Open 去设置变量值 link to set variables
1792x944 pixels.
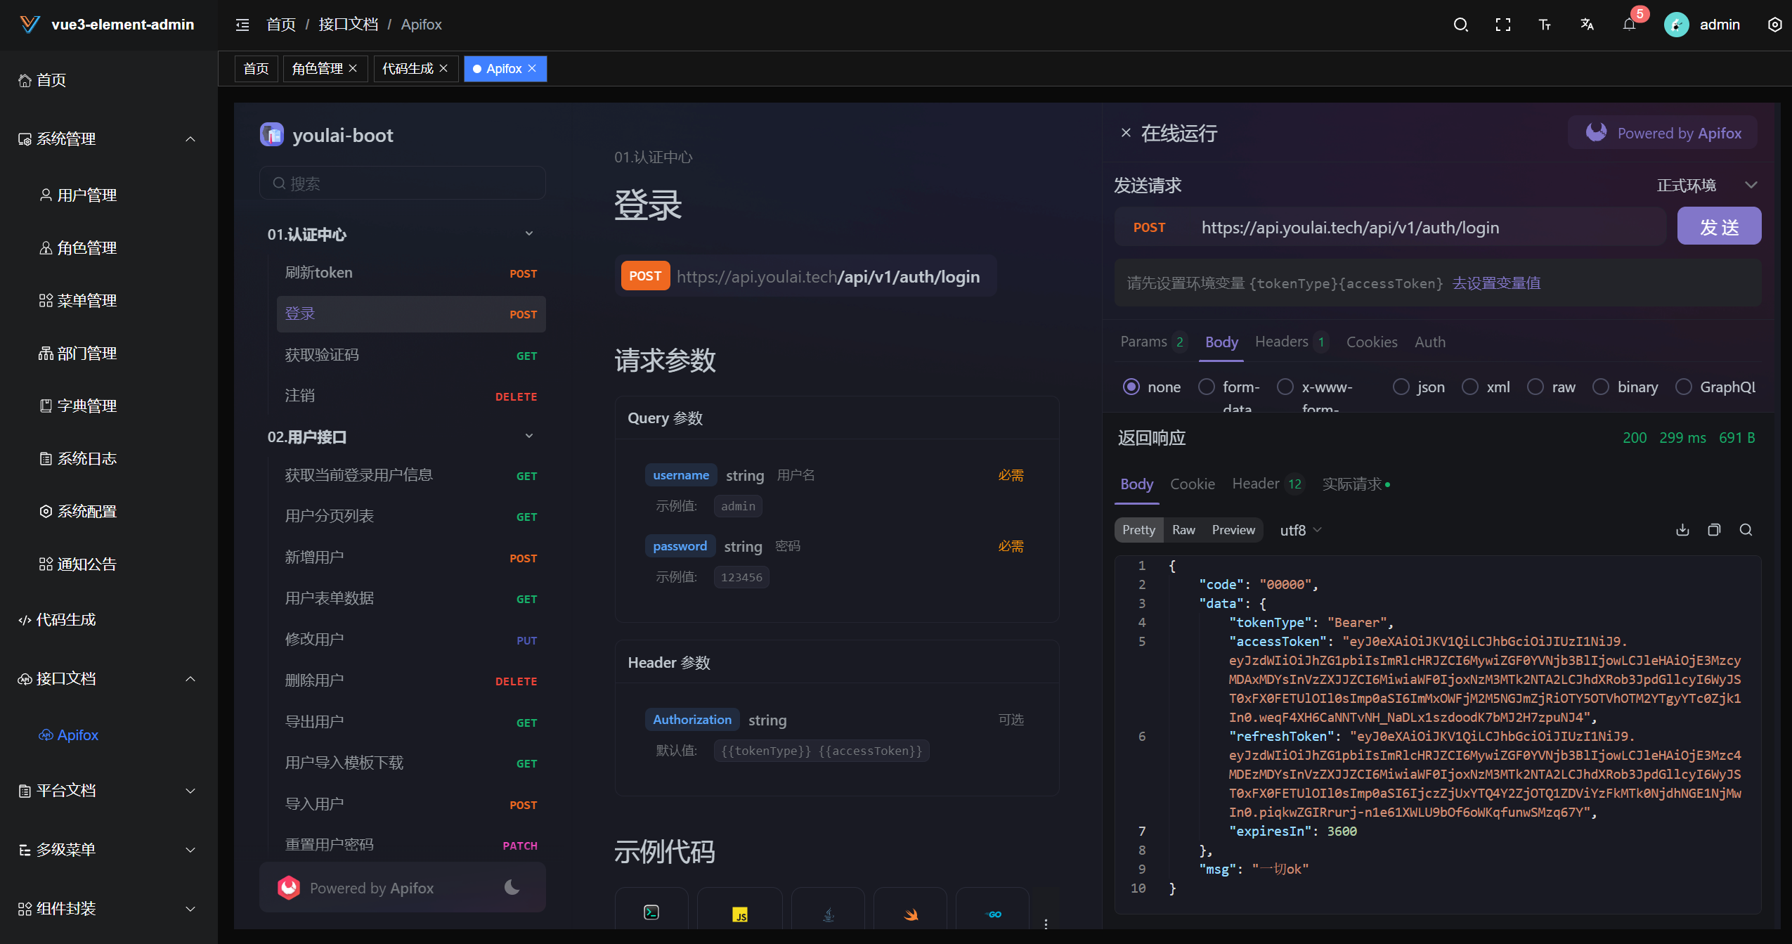pos(1495,283)
